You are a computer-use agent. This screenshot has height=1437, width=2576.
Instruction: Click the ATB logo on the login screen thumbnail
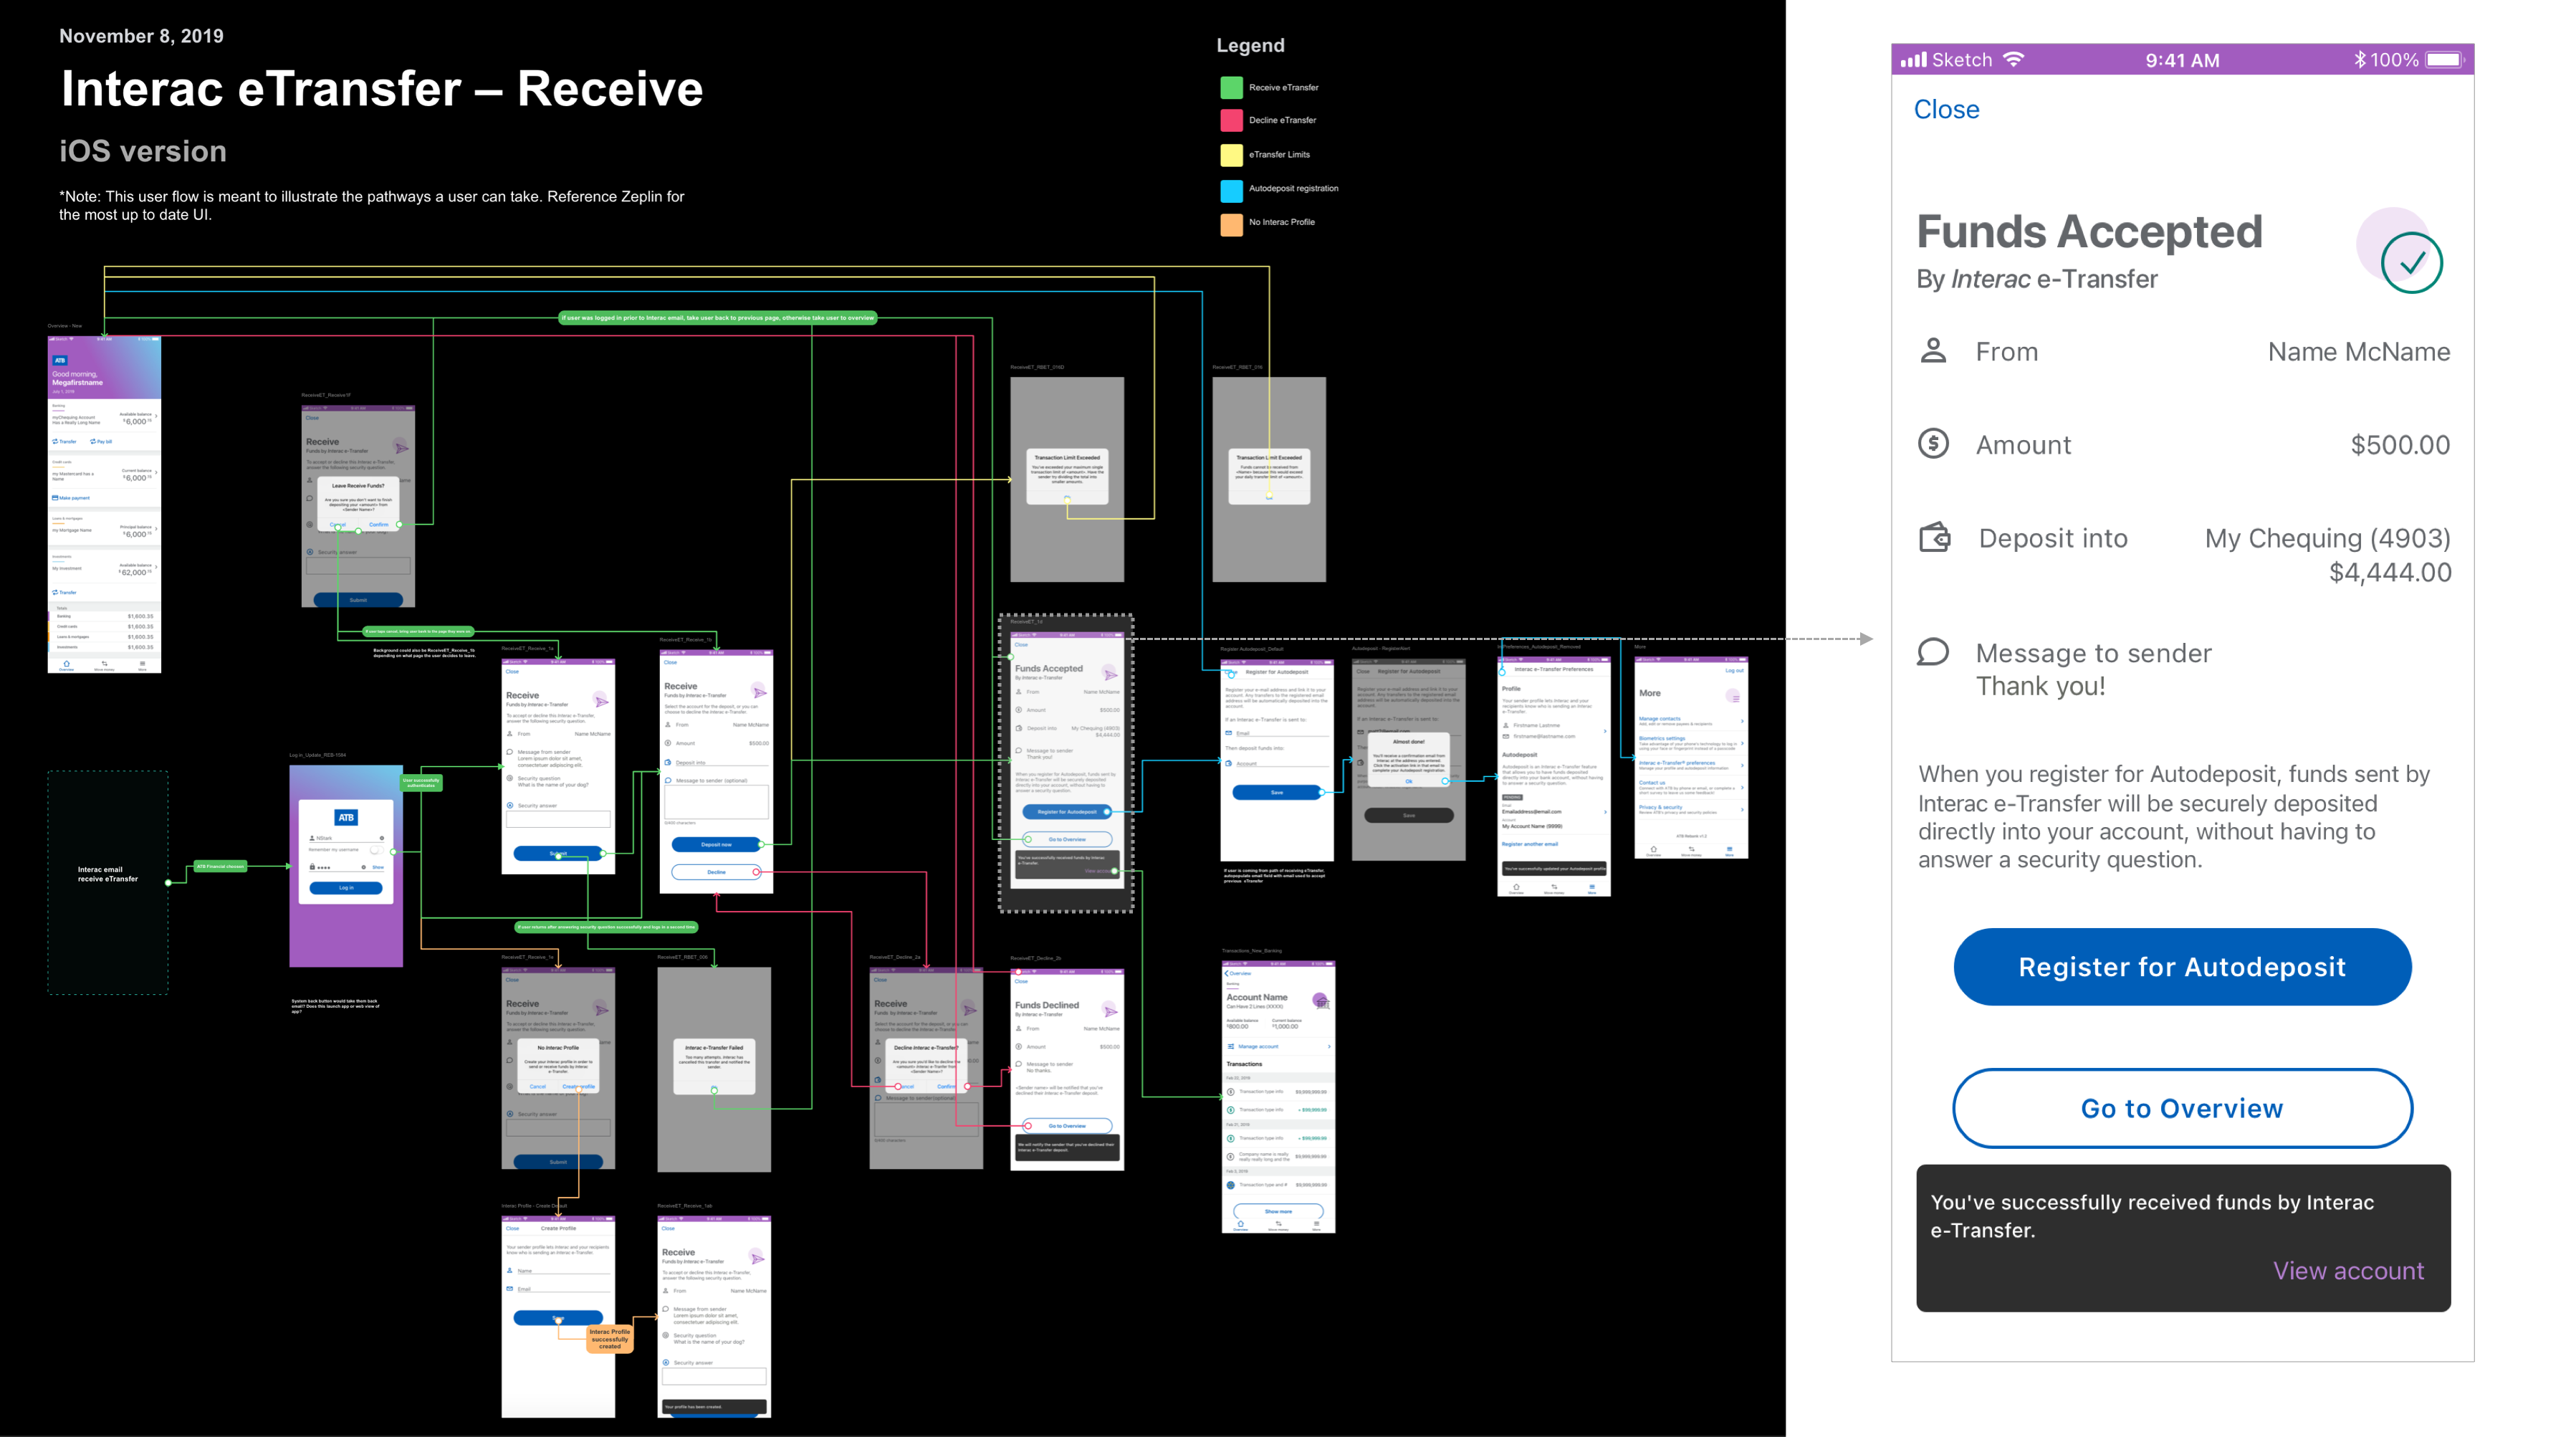[346, 817]
